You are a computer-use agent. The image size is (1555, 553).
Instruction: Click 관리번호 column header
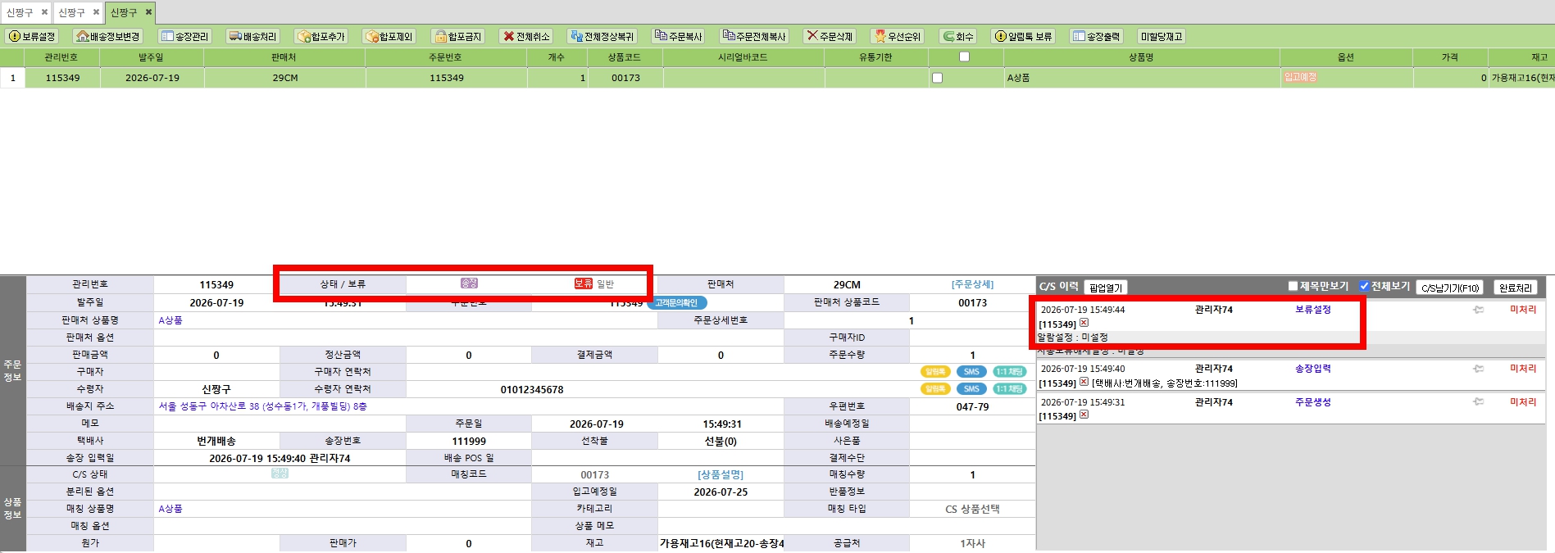(x=61, y=57)
